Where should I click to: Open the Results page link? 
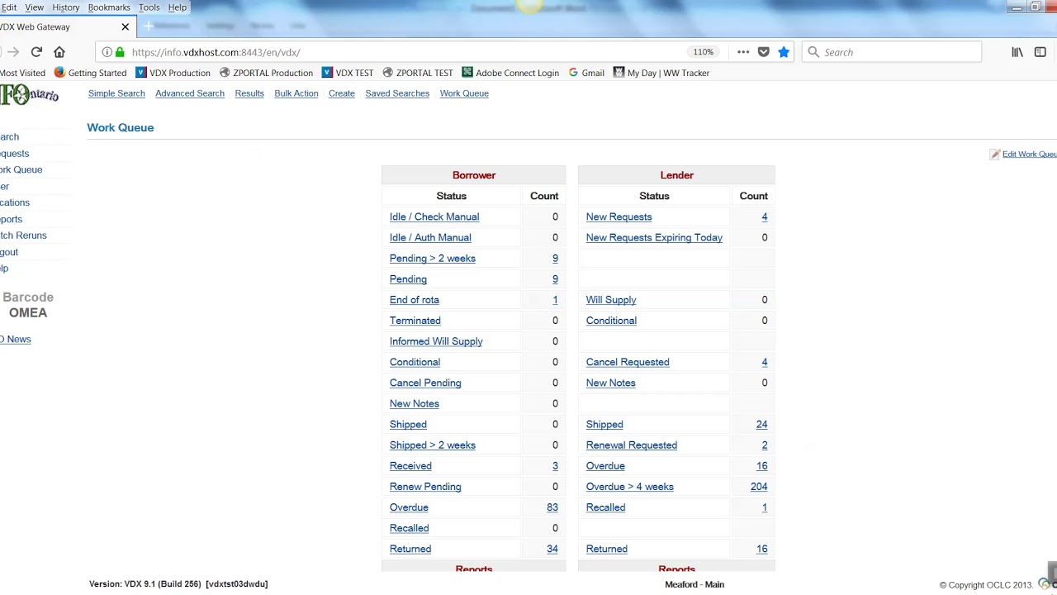(249, 93)
